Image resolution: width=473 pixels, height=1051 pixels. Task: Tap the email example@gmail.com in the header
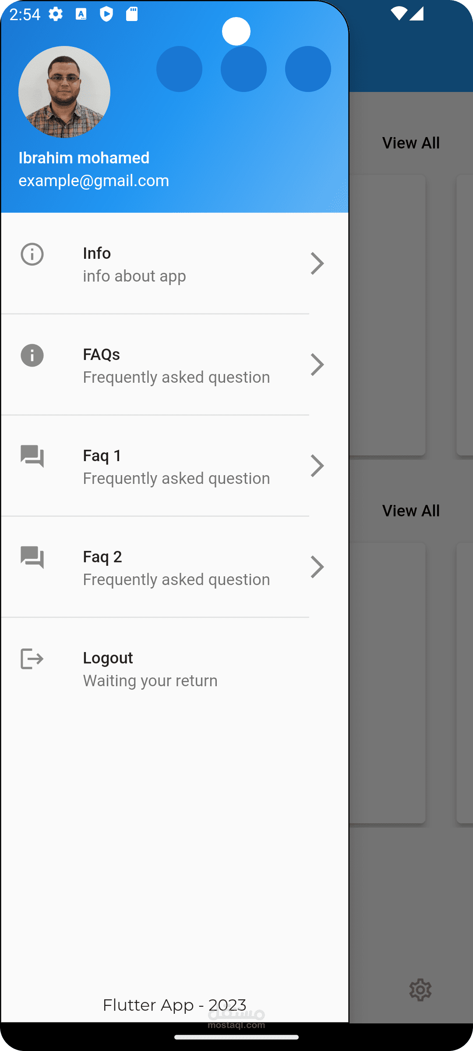pyautogui.click(x=94, y=180)
